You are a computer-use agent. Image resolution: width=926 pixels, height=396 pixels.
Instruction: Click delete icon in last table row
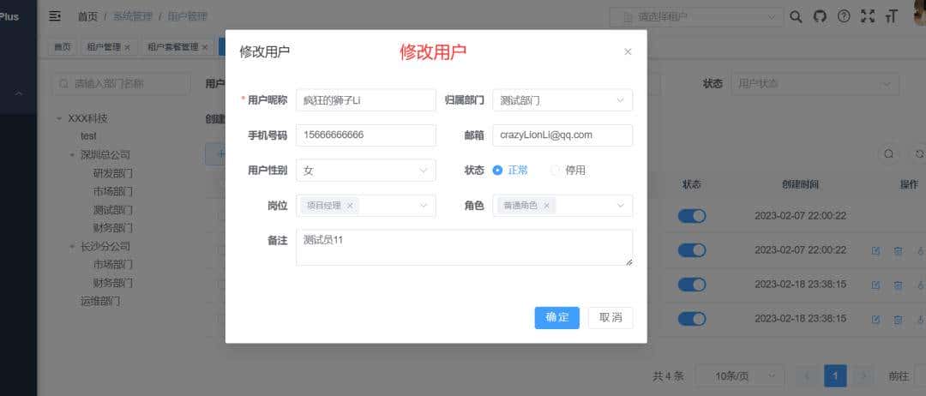[x=898, y=320]
